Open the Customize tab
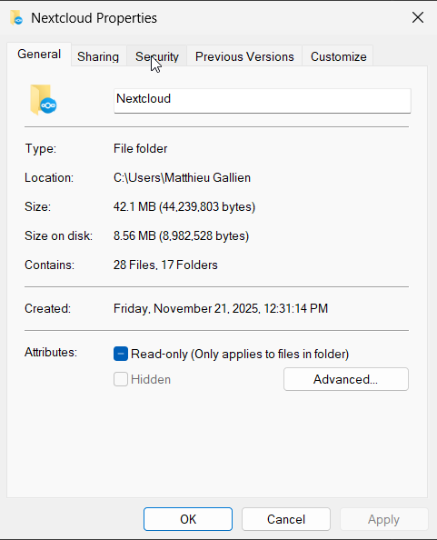The height and width of the screenshot is (540, 437). (x=339, y=56)
